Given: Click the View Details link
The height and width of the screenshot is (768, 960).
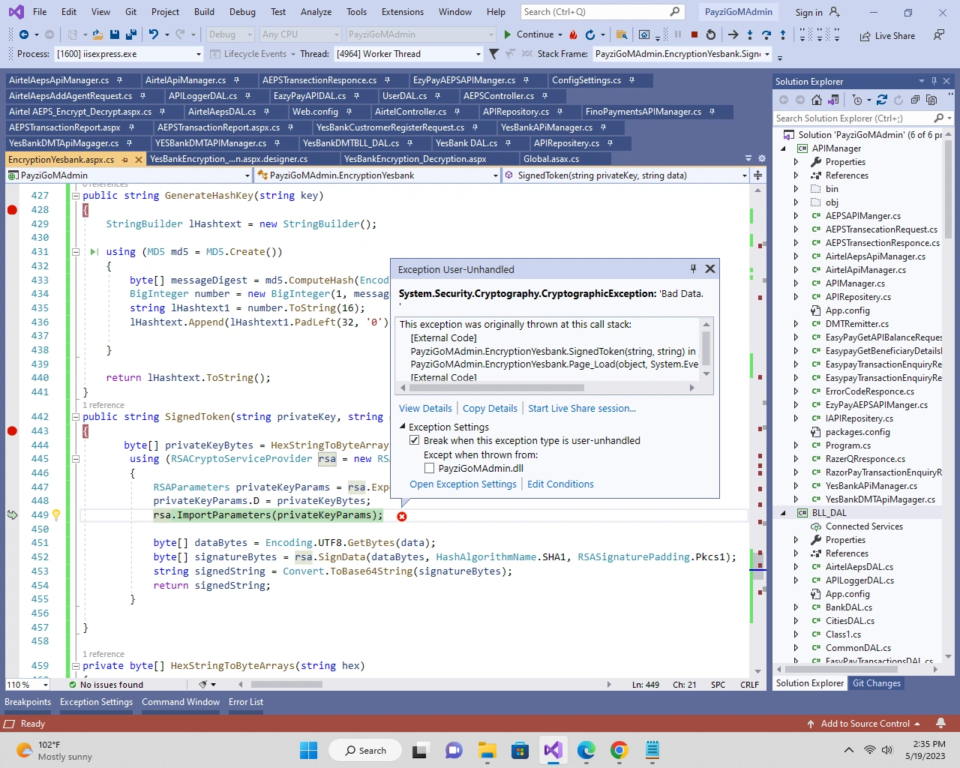Looking at the screenshot, I should coord(425,409).
